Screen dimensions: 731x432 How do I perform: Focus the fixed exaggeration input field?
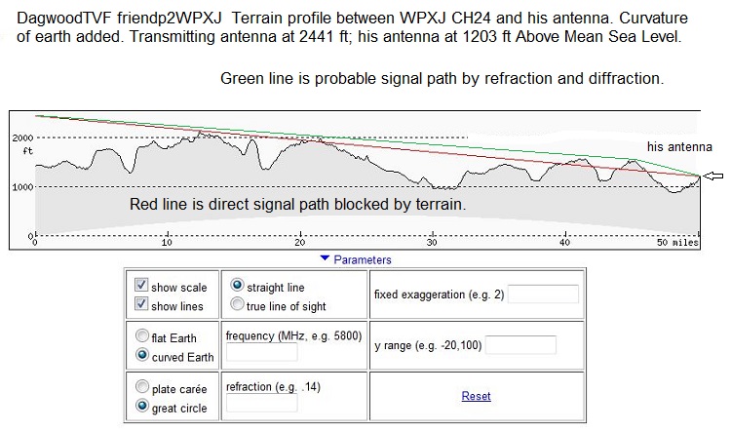click(x=543, y=295)
